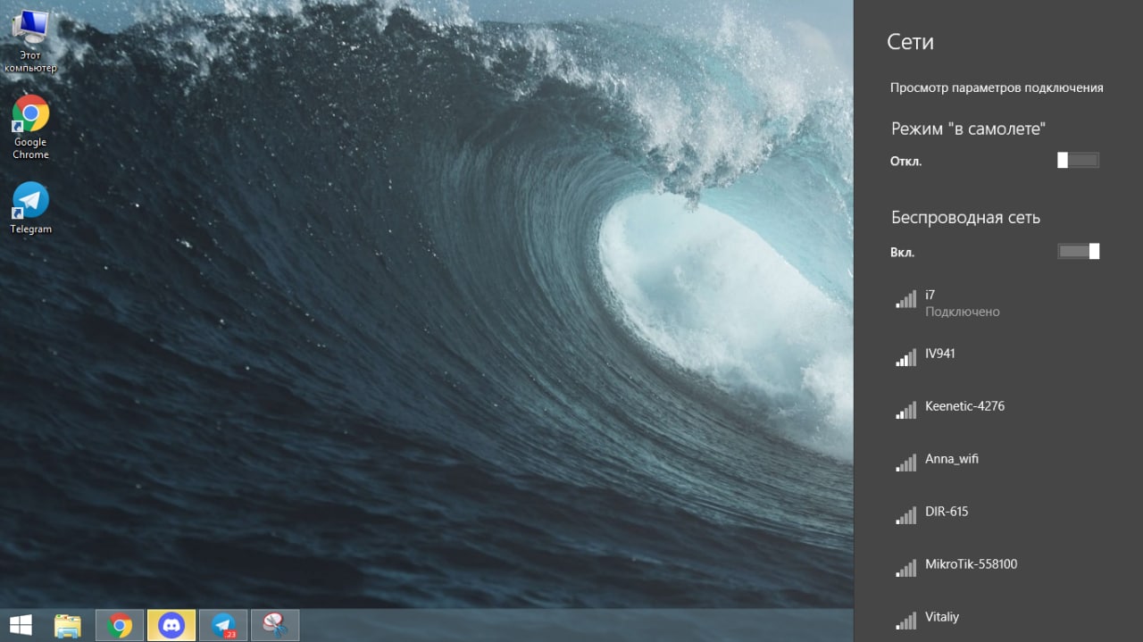1143x642 pixels.
Task: Switch to Chrome in the taskbar
Action: click(x=120, y=625)
